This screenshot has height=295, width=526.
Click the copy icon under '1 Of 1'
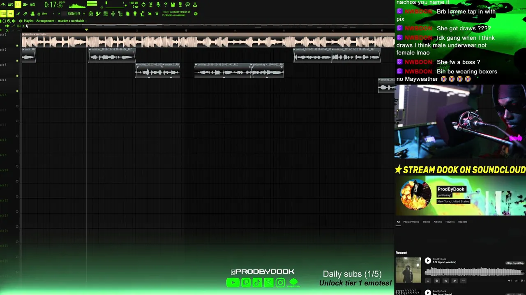[x=437, y=281]
